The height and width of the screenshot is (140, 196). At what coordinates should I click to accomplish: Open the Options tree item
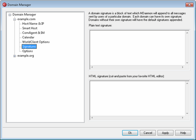(x=28, y=51)
